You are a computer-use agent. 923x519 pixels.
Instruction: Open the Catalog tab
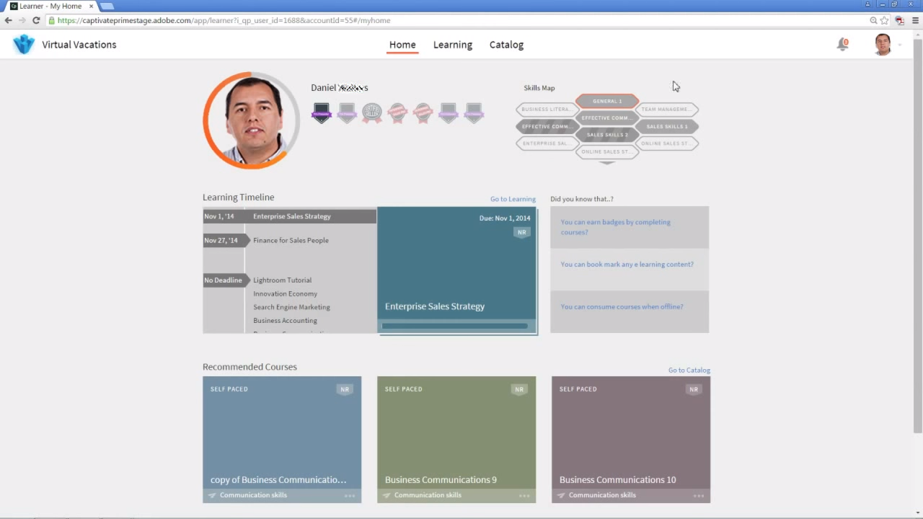506,45
